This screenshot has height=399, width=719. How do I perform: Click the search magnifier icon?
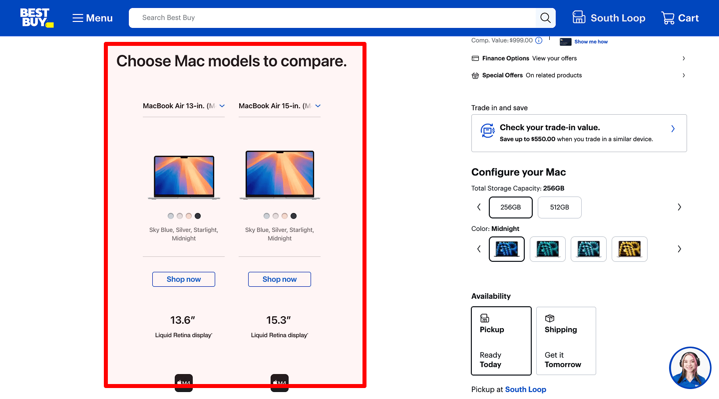point(545,17)
